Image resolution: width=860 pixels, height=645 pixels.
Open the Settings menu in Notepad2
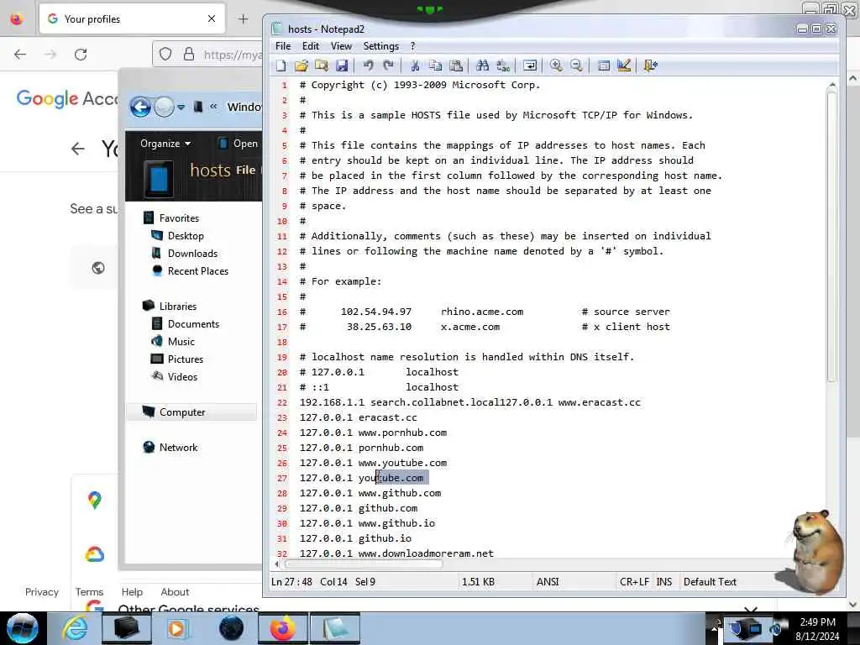(x=380, y=46)
